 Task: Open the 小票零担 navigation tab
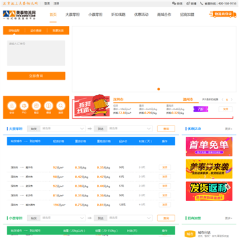[96, 15]
